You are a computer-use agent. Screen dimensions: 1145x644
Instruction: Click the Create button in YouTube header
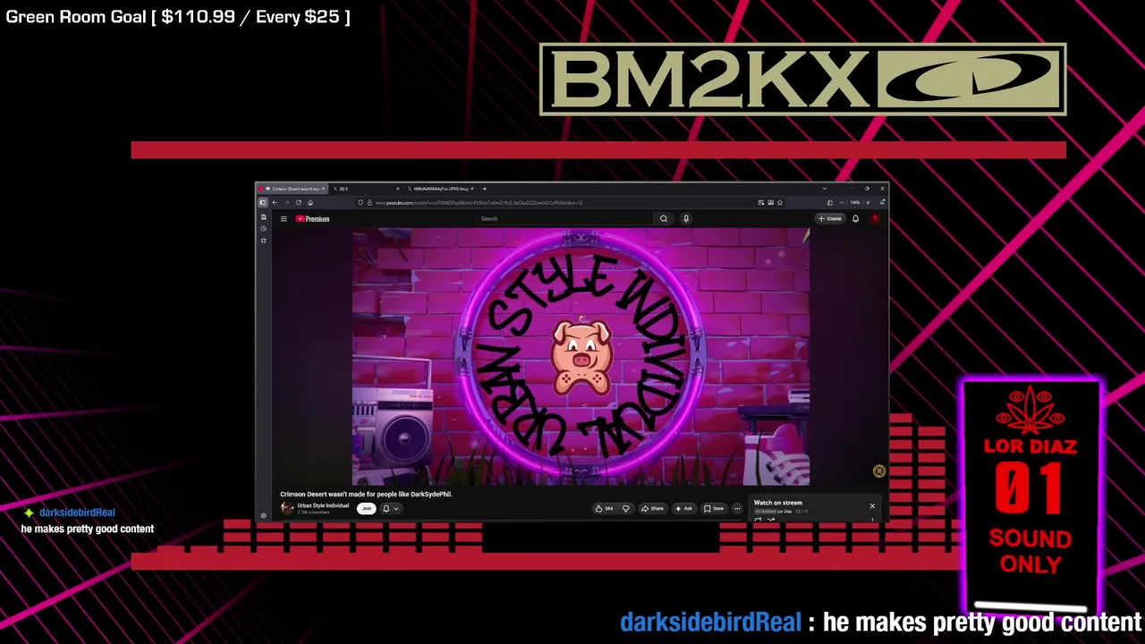point(829,219)
